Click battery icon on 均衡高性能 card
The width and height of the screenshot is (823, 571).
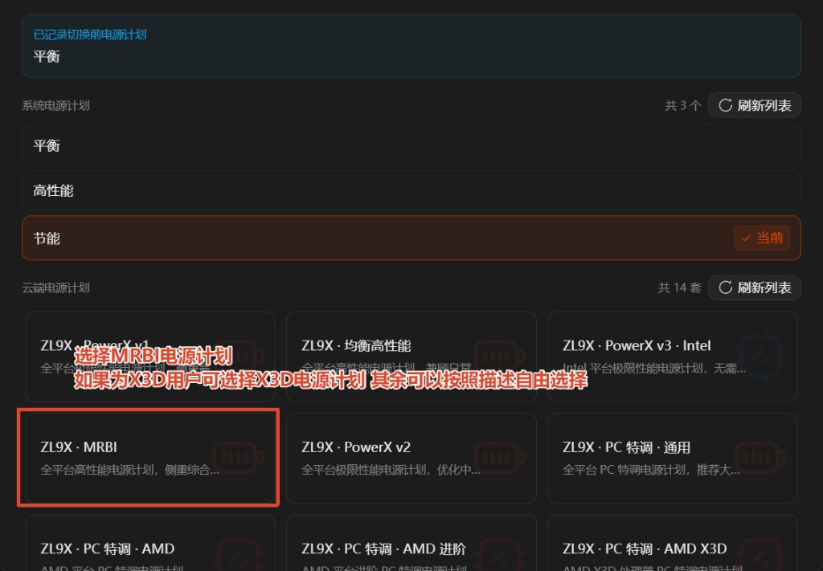498,357
